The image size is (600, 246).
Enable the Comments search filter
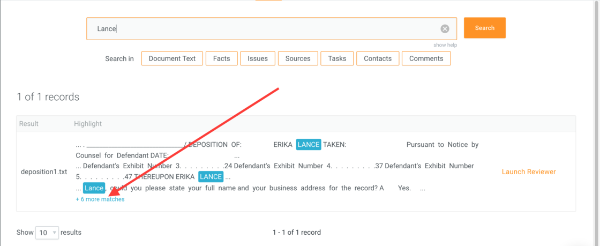pyautogui.click(x=426, y=58)
